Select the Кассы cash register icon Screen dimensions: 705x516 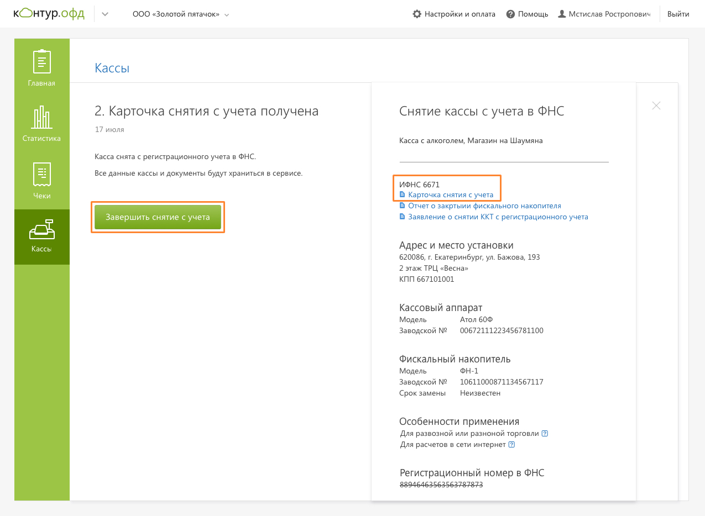[42, 230]
